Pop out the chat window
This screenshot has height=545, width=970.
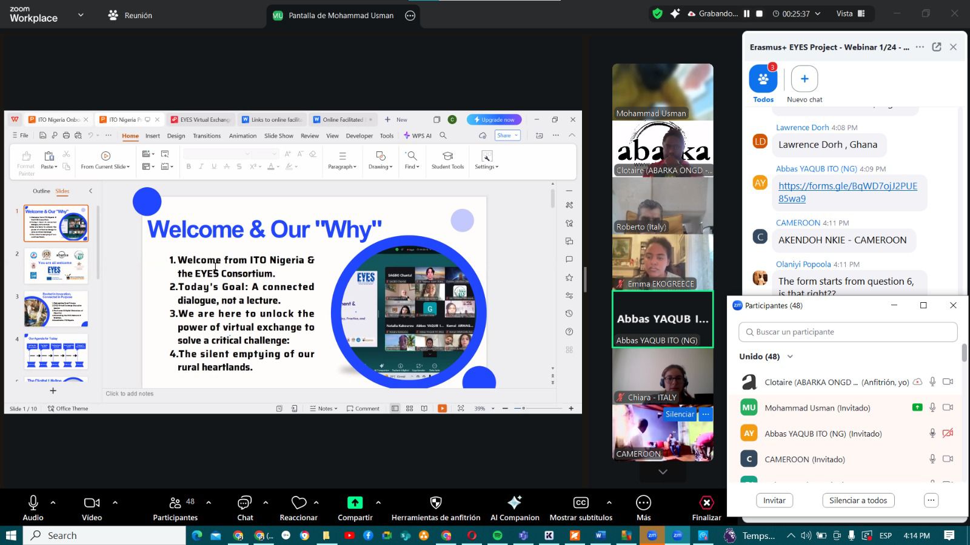[937, 47]
